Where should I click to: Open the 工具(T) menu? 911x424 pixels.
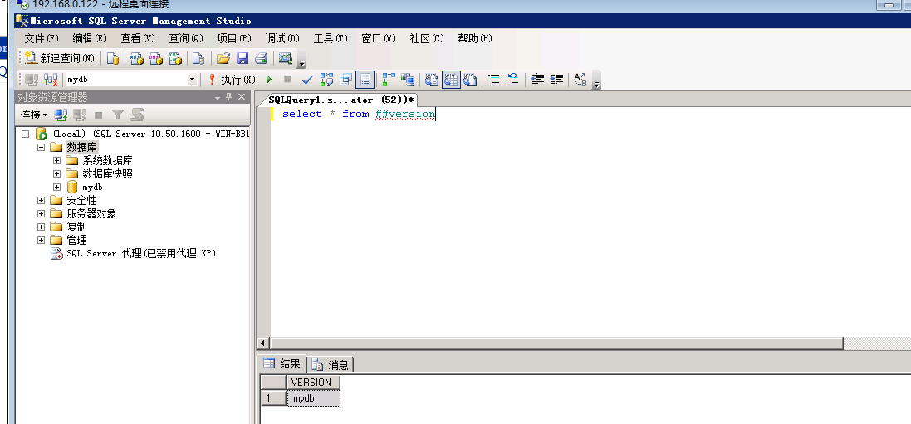click(331, 38)
